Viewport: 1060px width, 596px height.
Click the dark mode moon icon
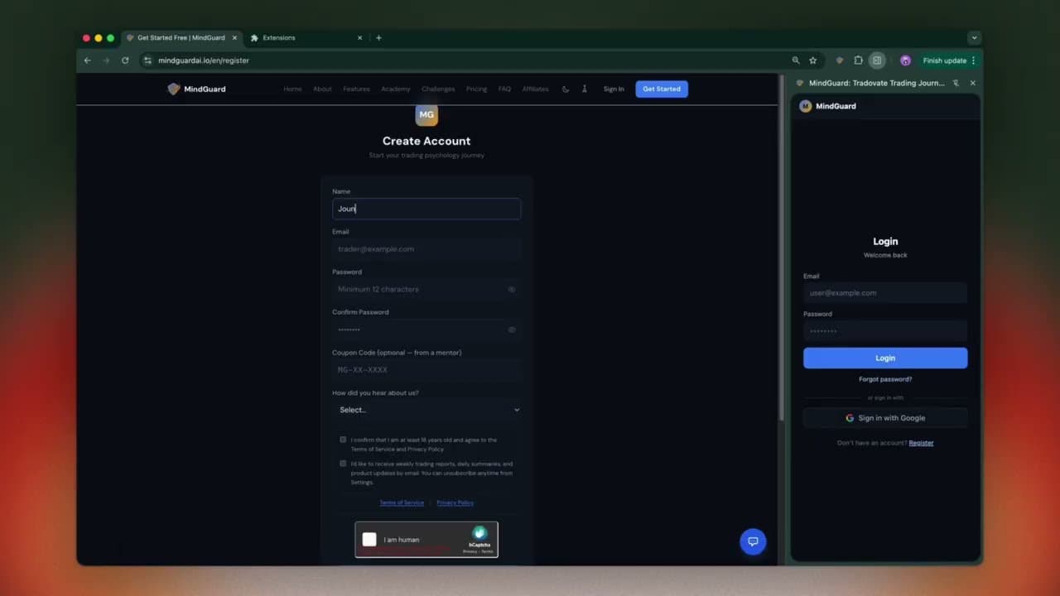[x=566, y=89]
